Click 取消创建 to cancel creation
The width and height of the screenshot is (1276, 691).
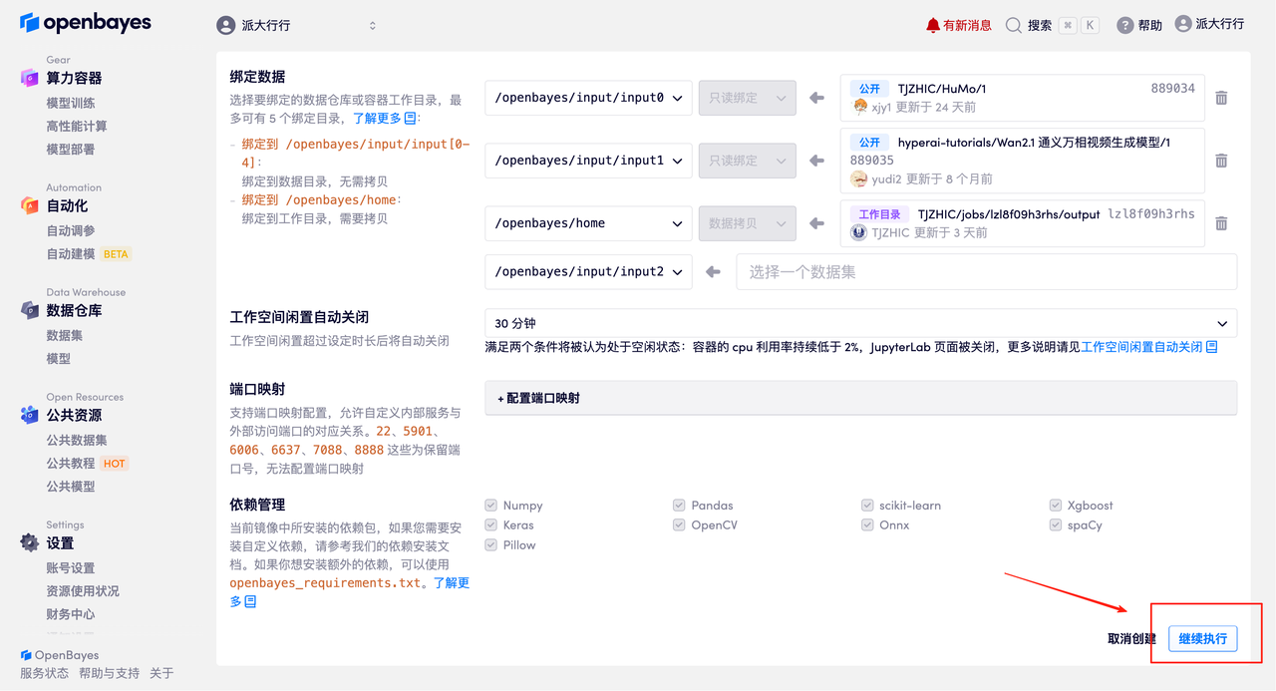(1130, 638)
